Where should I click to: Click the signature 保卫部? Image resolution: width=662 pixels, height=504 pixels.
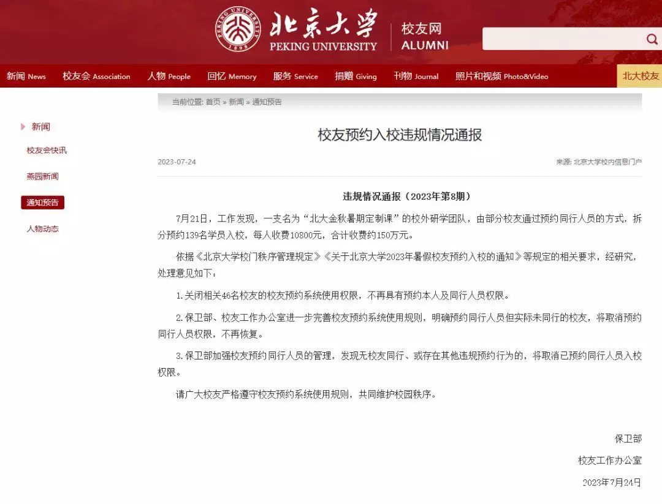(x=628, y=438)
